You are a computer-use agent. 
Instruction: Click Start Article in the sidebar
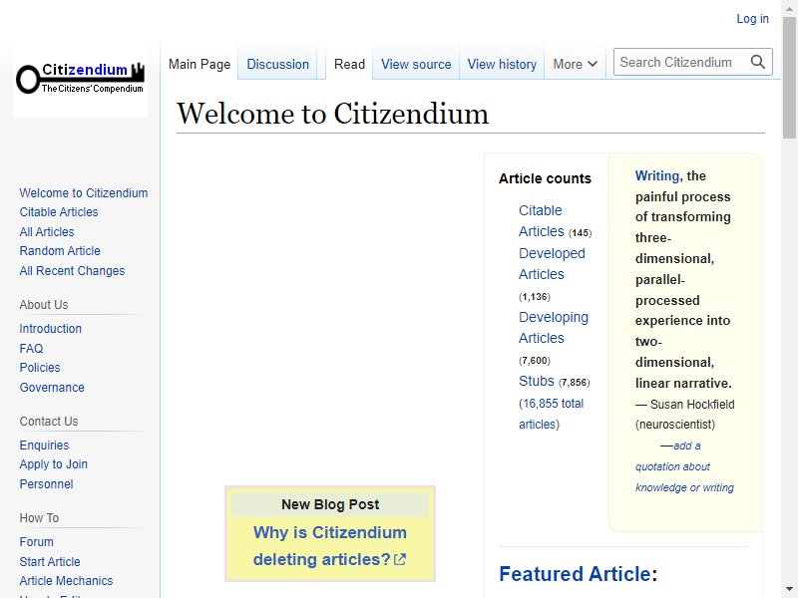tap(50, 562)
